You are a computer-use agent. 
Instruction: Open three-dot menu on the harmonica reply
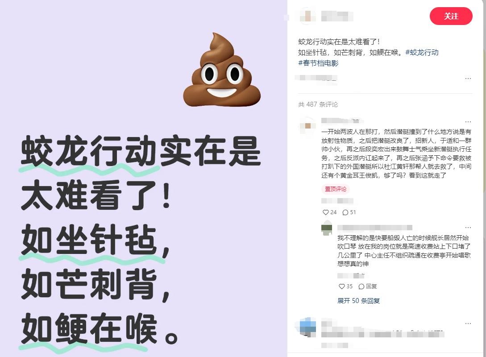(468, 228)
